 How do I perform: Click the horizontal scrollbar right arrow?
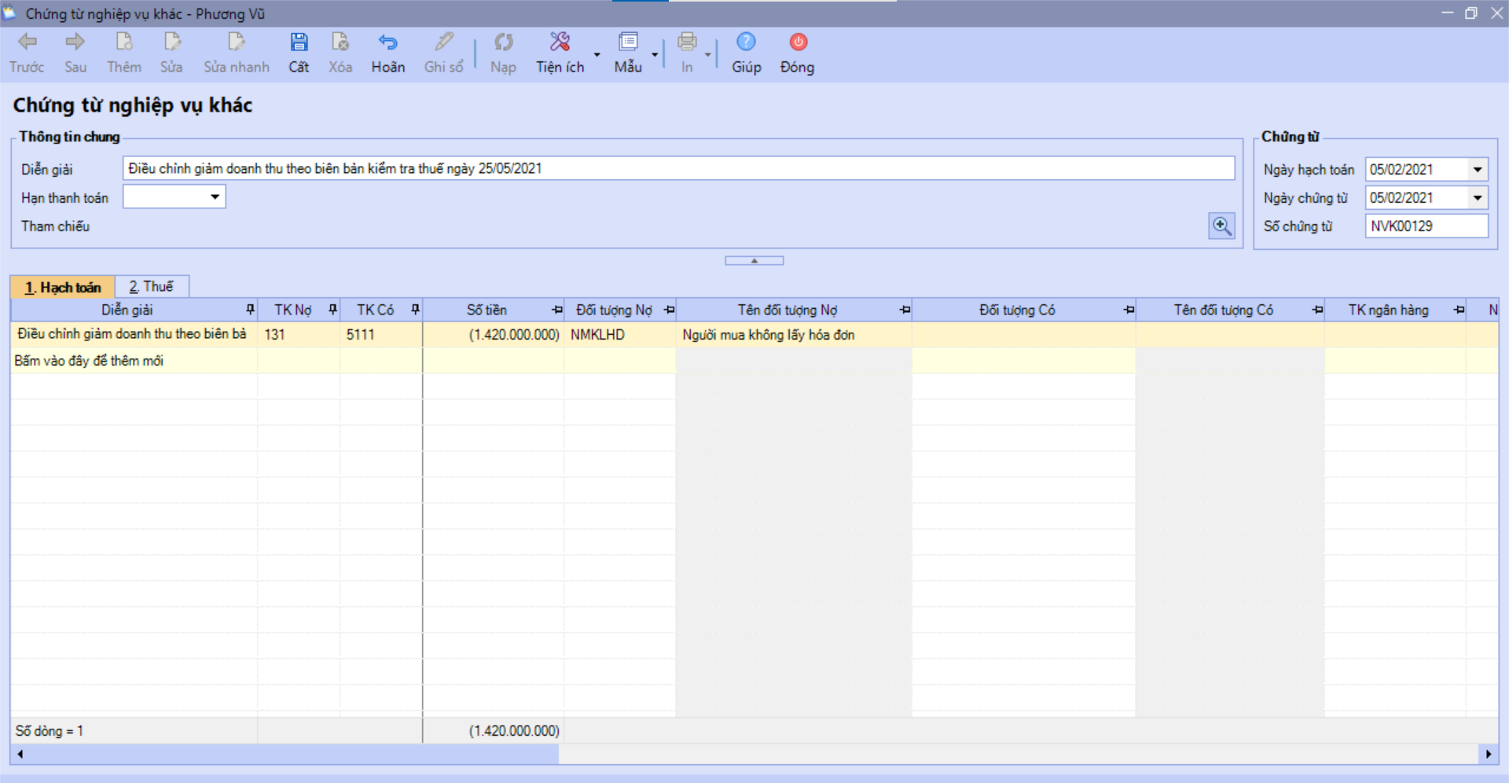[1488, 754]
